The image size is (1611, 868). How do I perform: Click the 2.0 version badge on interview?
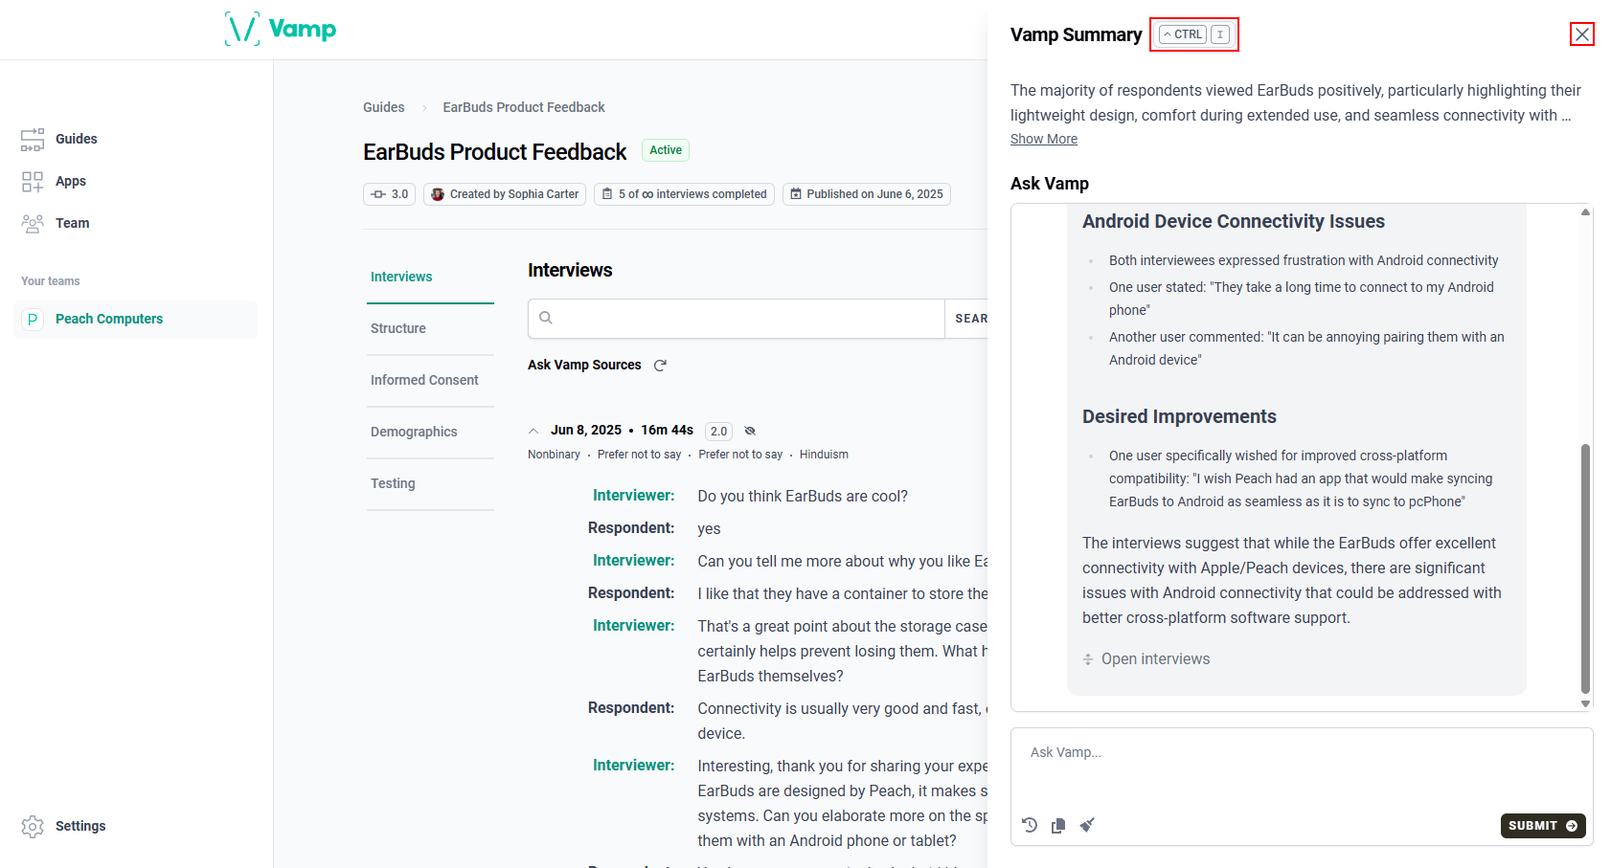[718, 432]
